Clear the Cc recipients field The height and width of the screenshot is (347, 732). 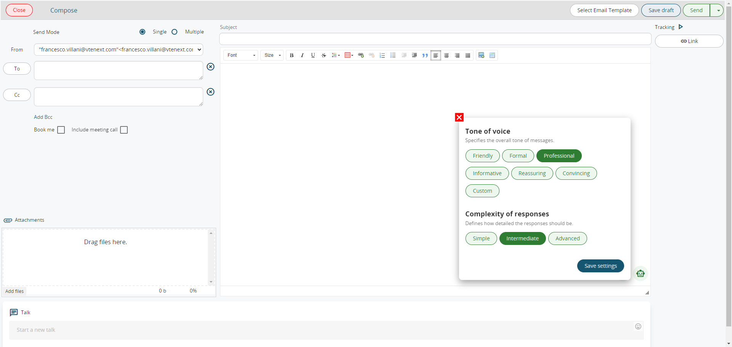coord(210,92)
